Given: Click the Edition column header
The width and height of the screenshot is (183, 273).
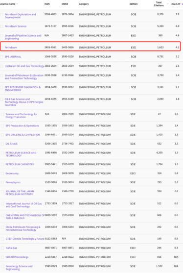Looking at the screenshot, I should click(x=134, y=4).
